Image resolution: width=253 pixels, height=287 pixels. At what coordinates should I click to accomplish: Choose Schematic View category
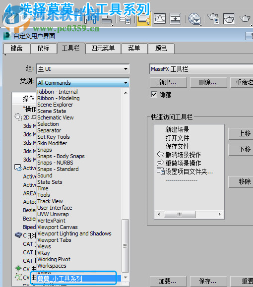[56, 117]
